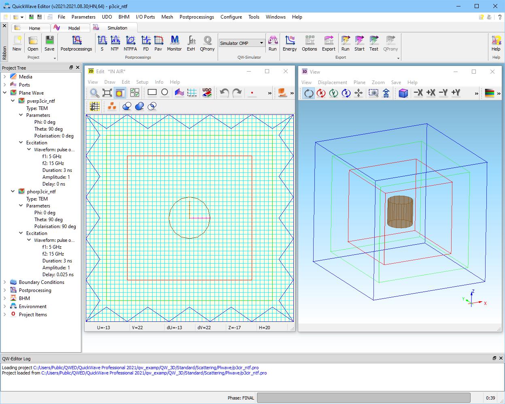Show more 3D View toolbar buttons
The image size is (505, 404).
point(476,93)
